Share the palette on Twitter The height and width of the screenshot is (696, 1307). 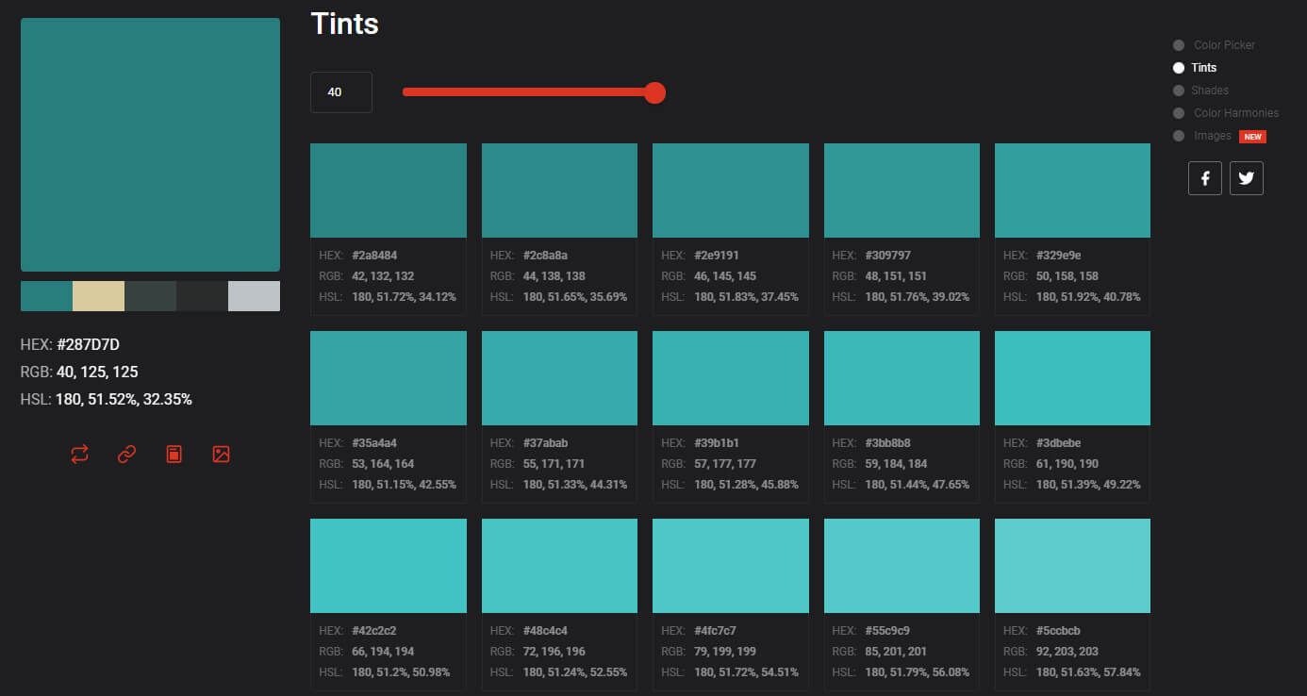tap(1246, 177)
